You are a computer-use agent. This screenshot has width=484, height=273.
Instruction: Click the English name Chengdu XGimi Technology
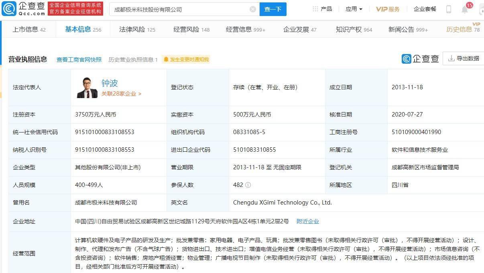(283, 203)
